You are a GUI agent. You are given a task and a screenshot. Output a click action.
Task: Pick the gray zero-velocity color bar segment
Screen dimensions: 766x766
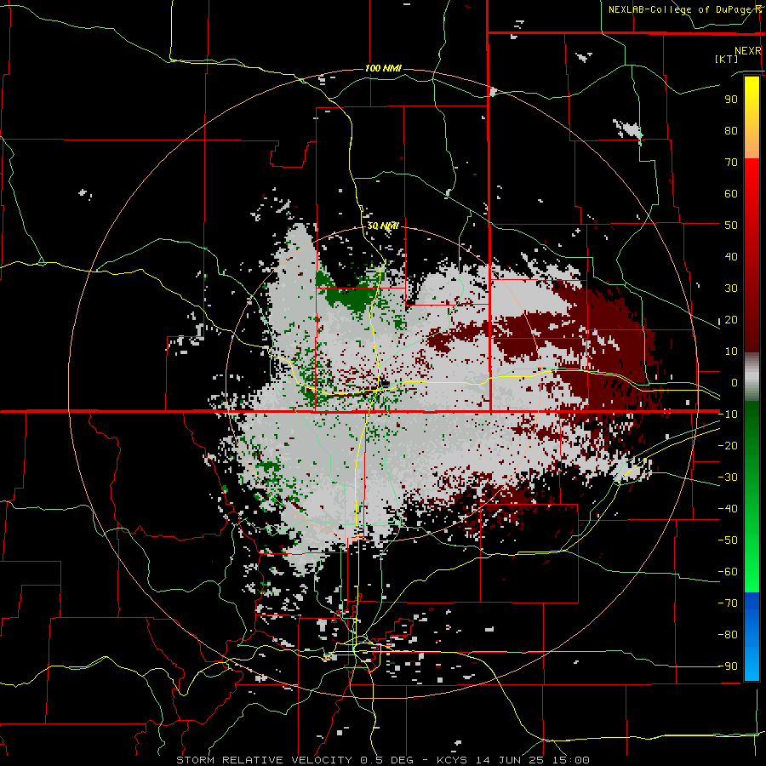(x=752, y=377)
